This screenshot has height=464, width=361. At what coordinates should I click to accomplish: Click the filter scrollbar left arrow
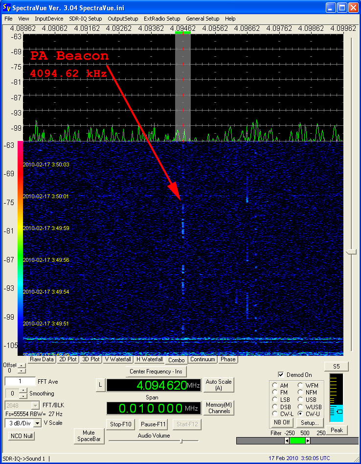pyautogui.click(x=287, y=441)
